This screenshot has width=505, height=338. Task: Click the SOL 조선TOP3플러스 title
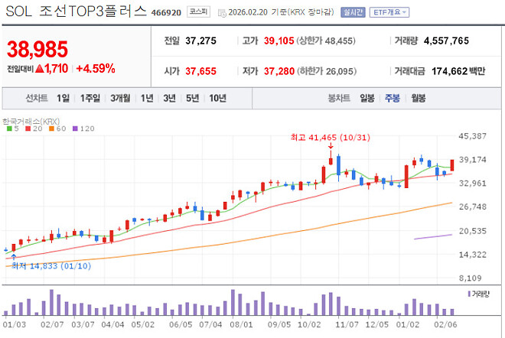pyautogui.click(x=77, y=11)
